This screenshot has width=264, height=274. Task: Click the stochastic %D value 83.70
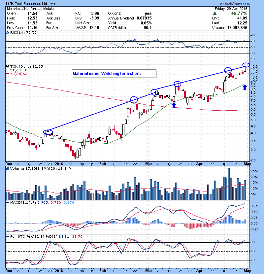[77, 237]
